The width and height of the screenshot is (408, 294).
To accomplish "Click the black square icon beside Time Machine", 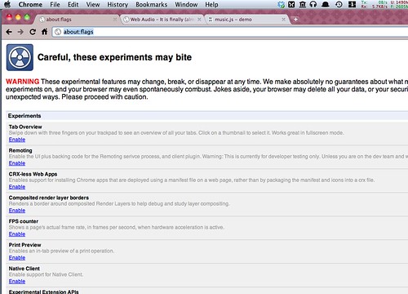I will 352,4.
